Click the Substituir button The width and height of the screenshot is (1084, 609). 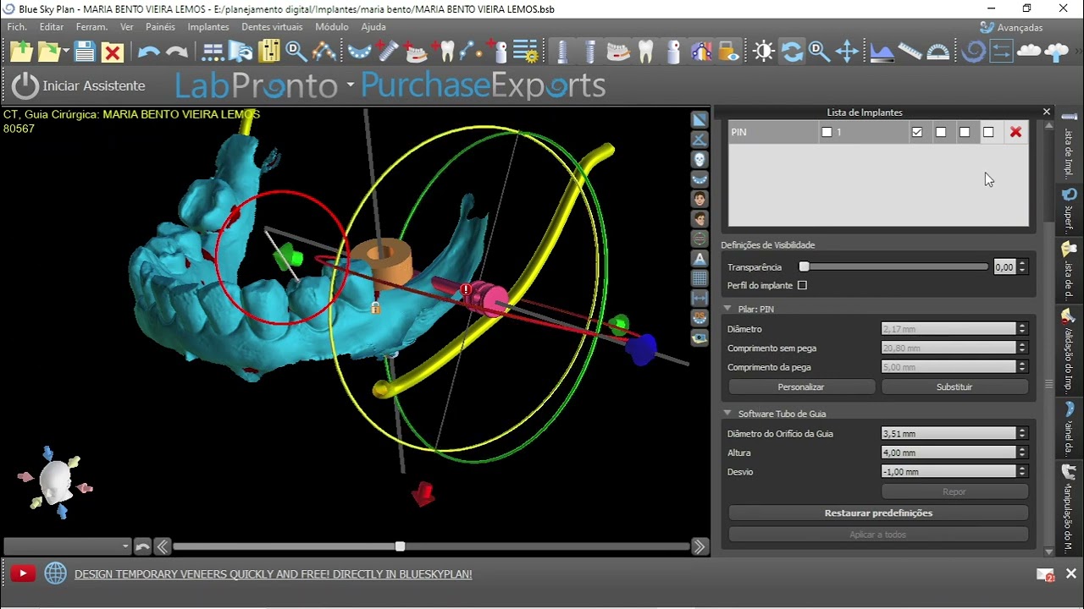(x=954, y=387)
